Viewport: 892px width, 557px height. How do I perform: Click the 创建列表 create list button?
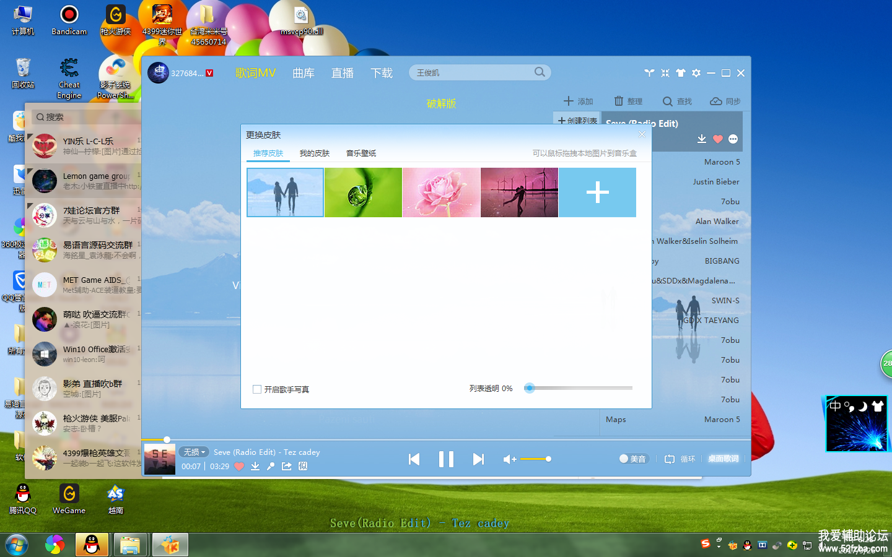577,120
